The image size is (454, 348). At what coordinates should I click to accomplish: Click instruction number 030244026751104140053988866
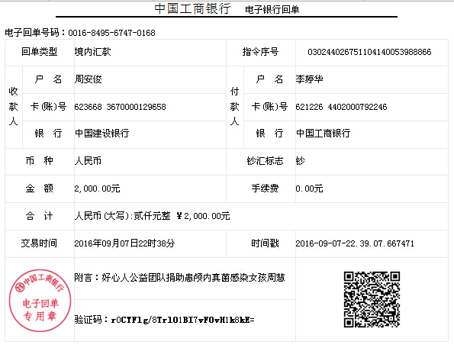[369, 52]
